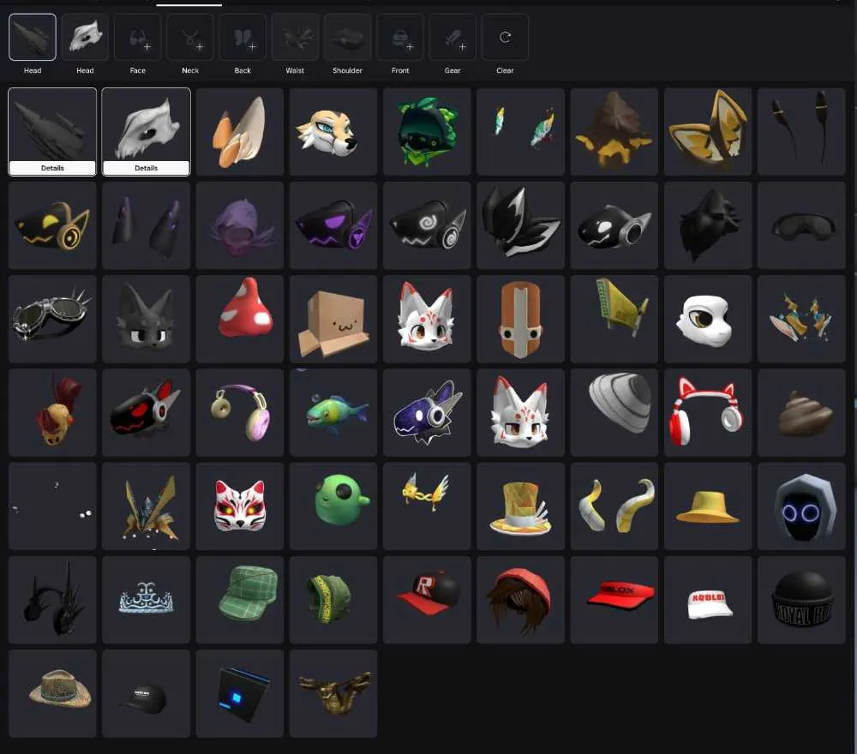Equip the orange and cream fox ears

click(240, 132)
